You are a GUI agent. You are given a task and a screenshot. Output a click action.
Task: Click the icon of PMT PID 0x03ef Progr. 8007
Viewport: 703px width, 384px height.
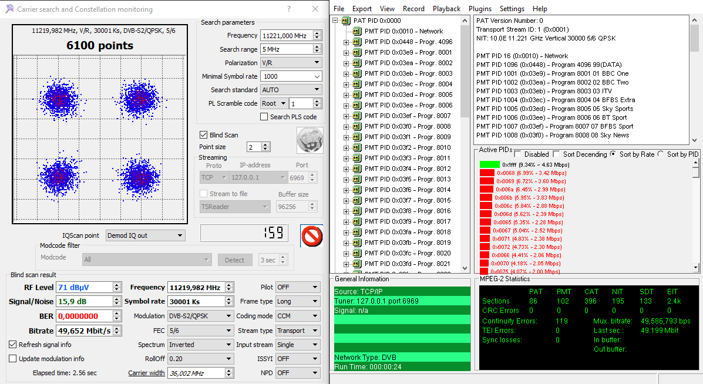pyautogui.click(x=356, y=116)
